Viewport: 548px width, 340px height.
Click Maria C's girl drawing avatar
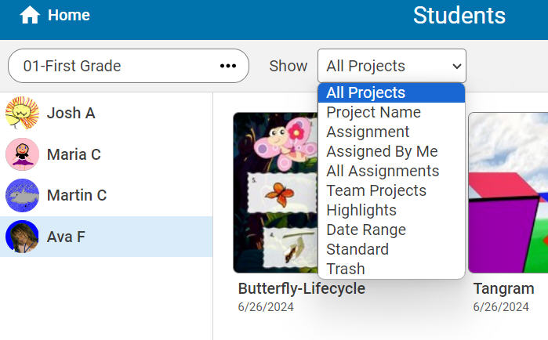[x=22, y=154]
